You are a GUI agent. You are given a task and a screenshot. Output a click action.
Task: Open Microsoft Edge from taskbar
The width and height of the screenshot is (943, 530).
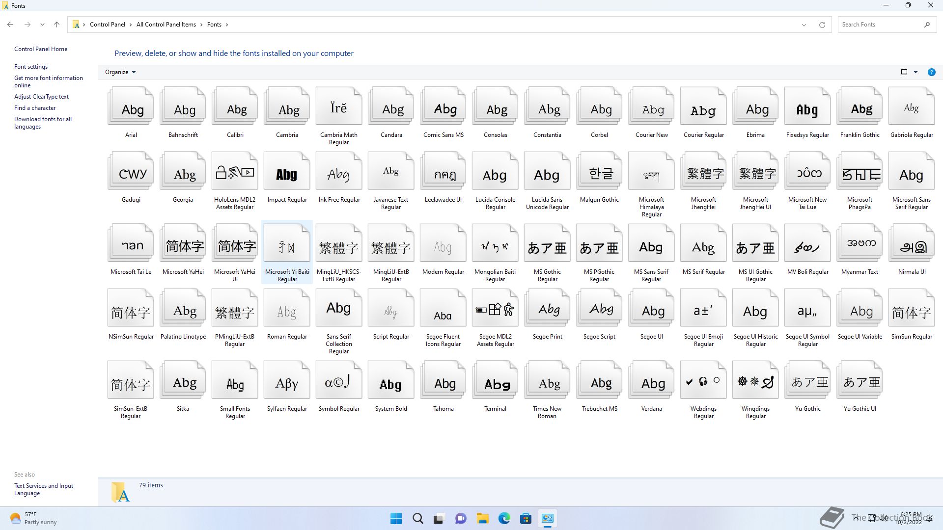point(504,518)
